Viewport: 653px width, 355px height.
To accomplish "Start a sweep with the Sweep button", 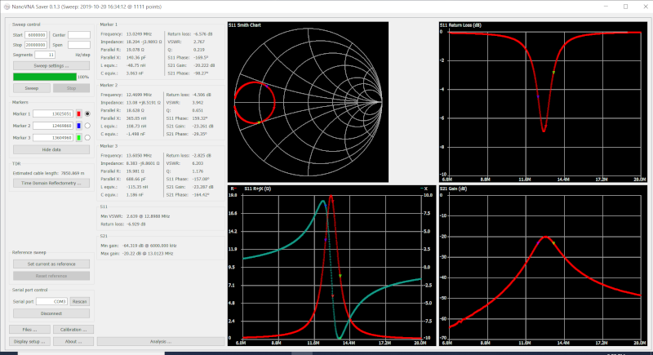I will pyautogui.click(x=31, y=87).
